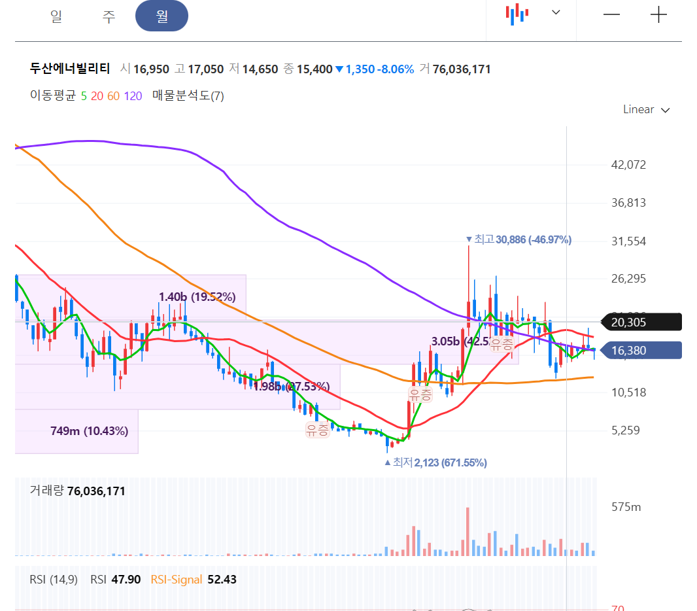Open the 이동평균 indicator settings
Screen dimensions: 697x611
[x=53, y=96]
